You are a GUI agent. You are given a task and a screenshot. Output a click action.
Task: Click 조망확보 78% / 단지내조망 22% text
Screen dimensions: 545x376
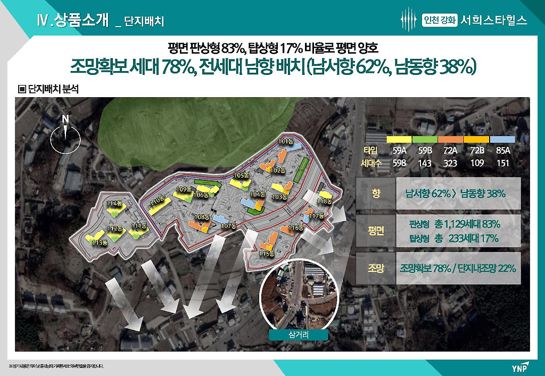458,268
